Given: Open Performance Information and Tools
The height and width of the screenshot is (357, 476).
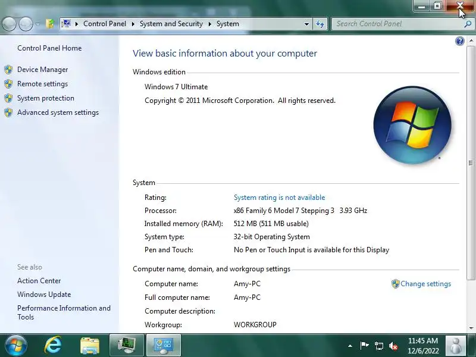Looking at the screenshot, I should coord(64,312).
